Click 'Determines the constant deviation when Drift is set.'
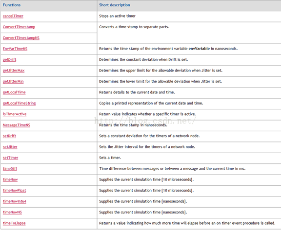281x231 pixels. tap(143, 59)
